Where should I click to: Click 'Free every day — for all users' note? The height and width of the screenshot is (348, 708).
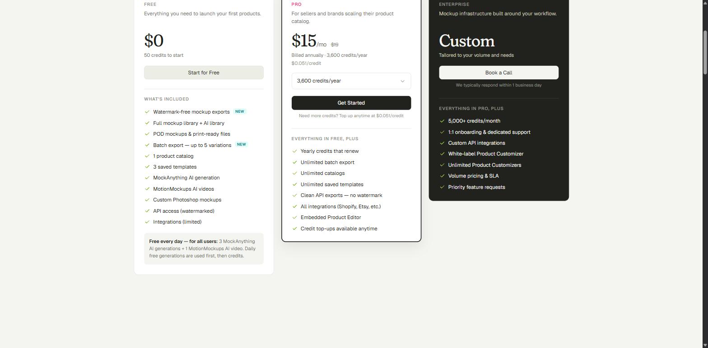(204, 248)
